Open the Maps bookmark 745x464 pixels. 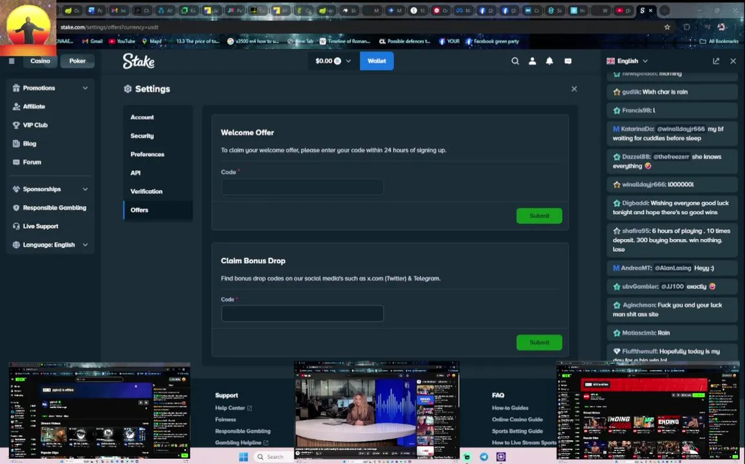point(152,41)
